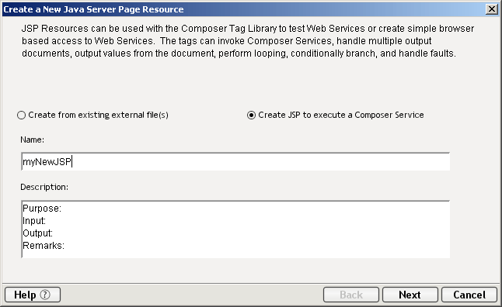The height and width of the screenshot is (307, 502).
Task: Click inside the Name field containing myNewJSP
Action: (x=235, y=162)
